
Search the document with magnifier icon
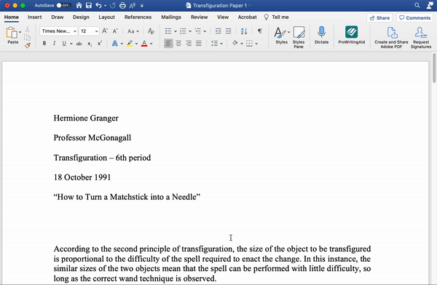tap(417, 5)
